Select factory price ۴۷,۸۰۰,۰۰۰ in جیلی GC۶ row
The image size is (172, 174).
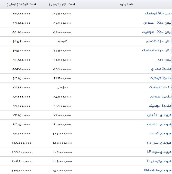tap(21, 14)
